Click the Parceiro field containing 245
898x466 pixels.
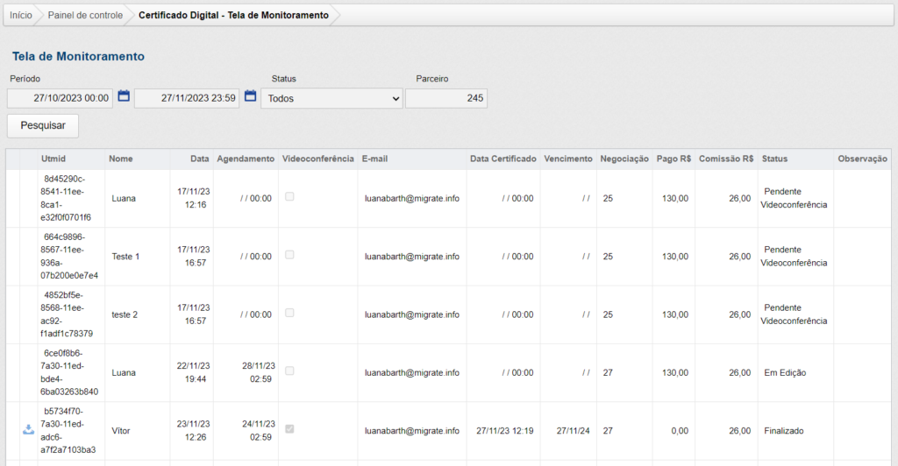446,98
